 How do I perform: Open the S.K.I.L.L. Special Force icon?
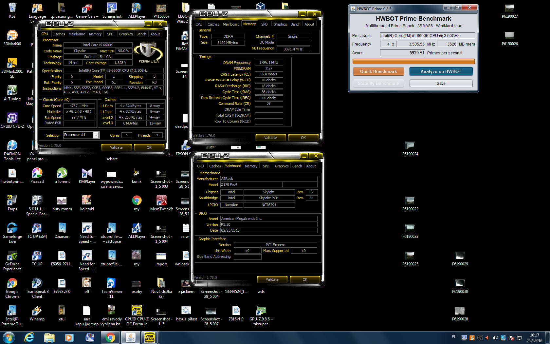coord(37,205)
